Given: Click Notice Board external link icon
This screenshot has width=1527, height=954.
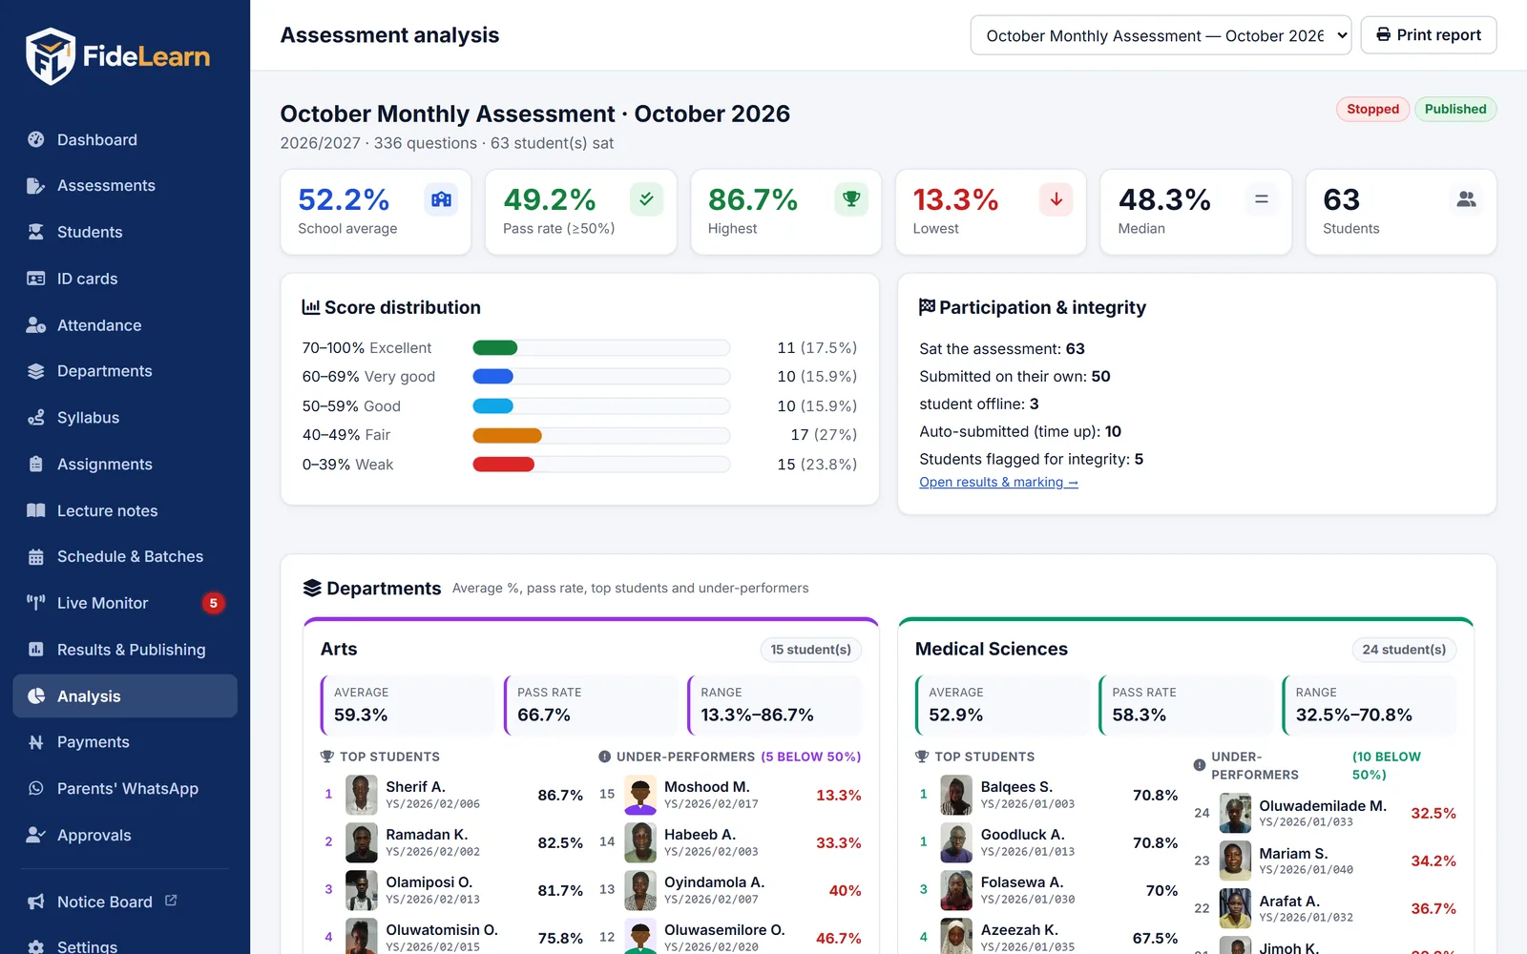Looking at the screenshot, I should 171,901.
